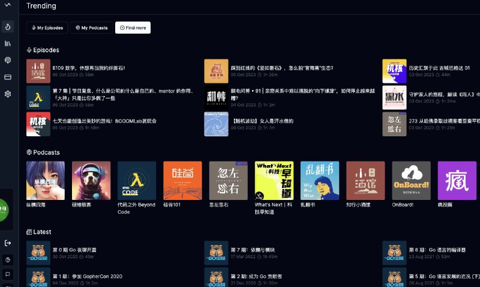The height and width of the screenshot is (287, 480).
Task: Open the 纵横四海 podcast cover
Action: (46, 181)
